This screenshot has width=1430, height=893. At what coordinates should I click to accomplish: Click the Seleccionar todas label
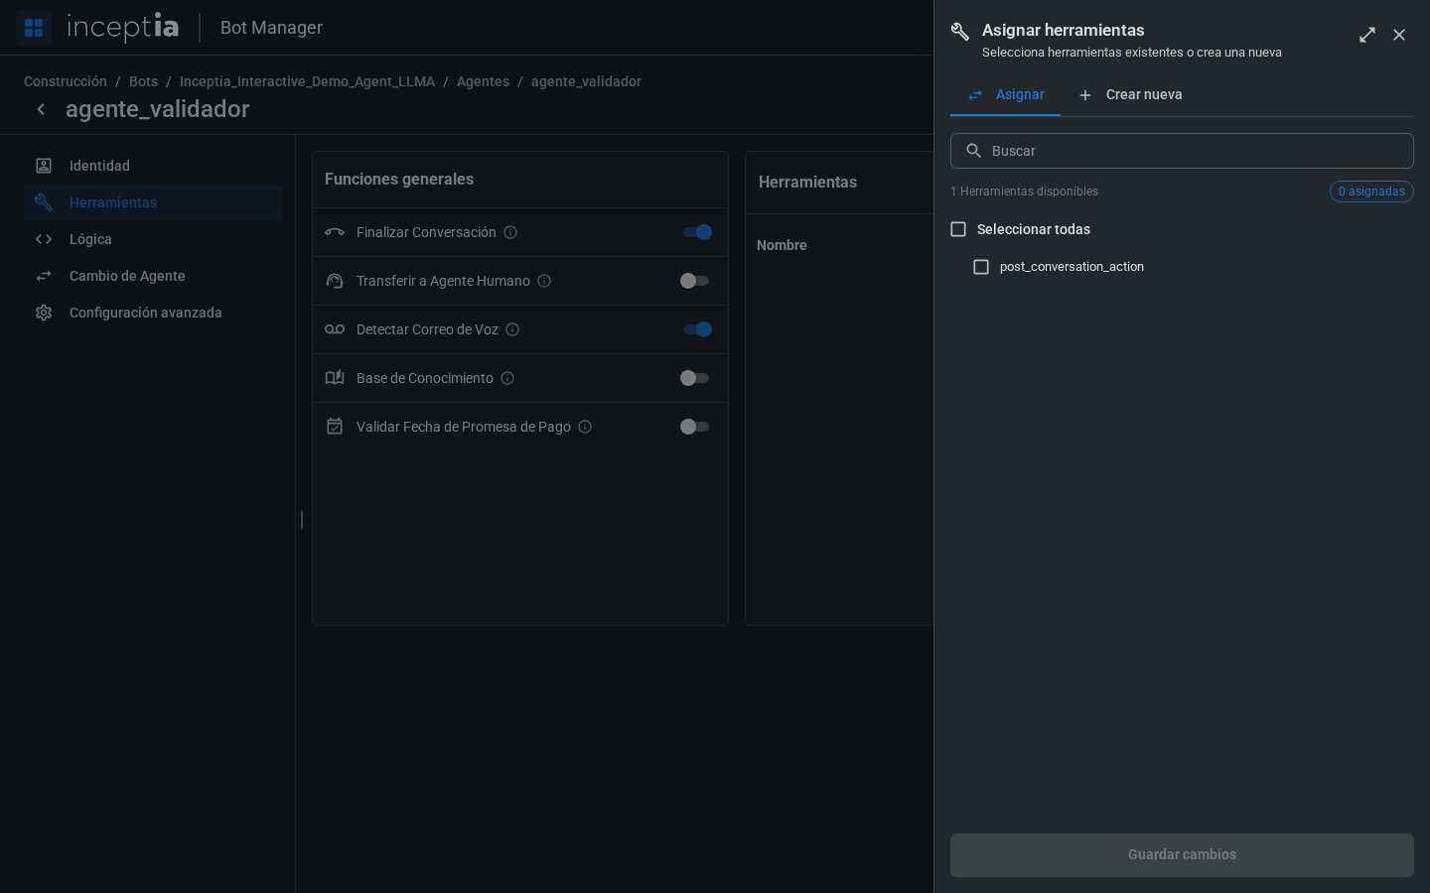pos(1034,229)
